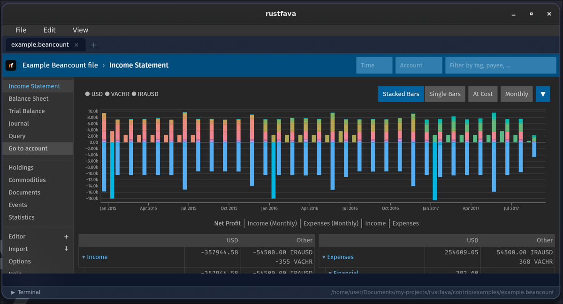Click the Filter by tag, payee field

pos(501,65)
